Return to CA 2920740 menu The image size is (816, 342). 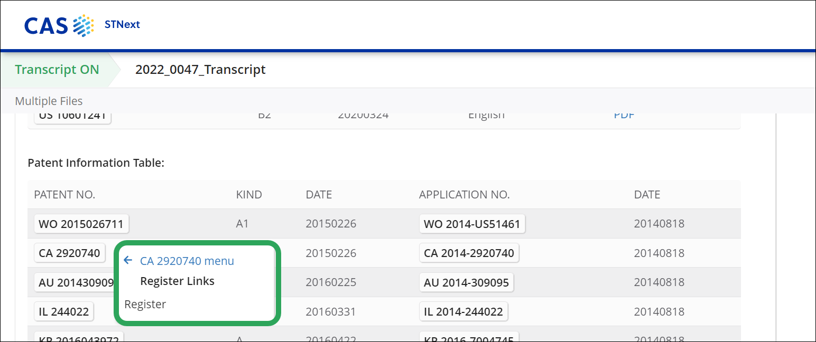click(187, 261)
